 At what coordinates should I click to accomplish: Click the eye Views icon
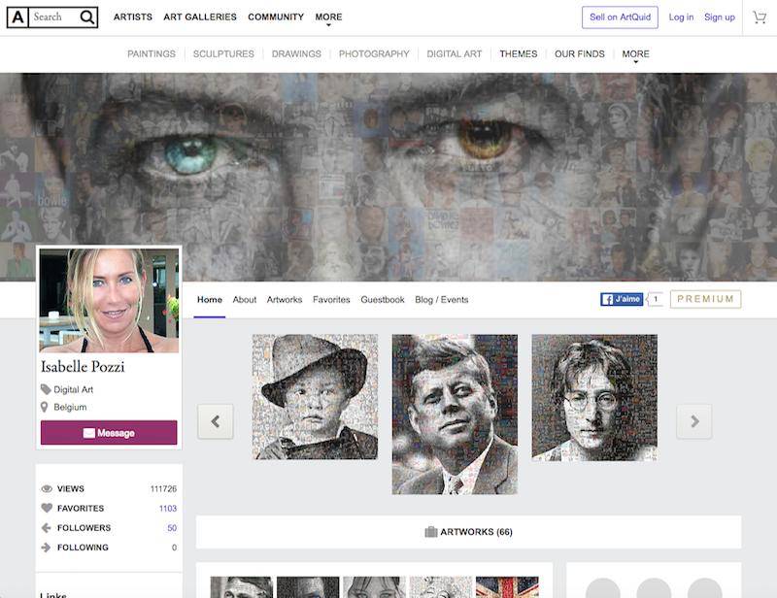(x=47, y=489)
